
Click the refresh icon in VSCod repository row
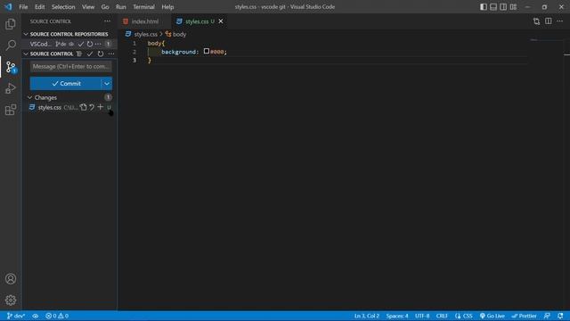pyautogui.click(x=90, y=44)
